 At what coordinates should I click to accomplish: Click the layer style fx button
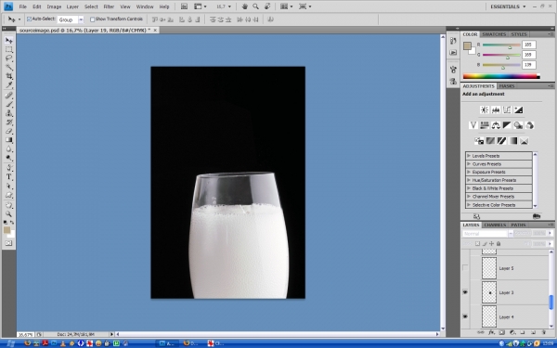pos(492,333)
